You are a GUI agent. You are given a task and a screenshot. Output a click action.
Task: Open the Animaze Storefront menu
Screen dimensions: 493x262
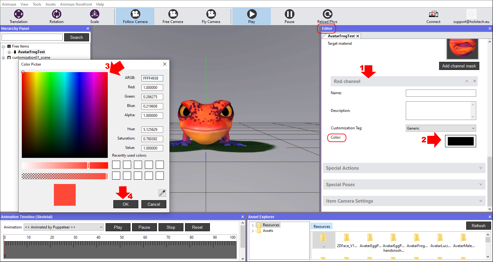point(76,4)
